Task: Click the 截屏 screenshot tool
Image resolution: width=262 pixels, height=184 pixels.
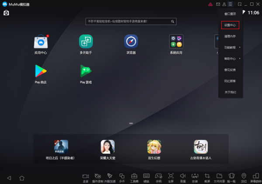Action: tap(207, 177)
